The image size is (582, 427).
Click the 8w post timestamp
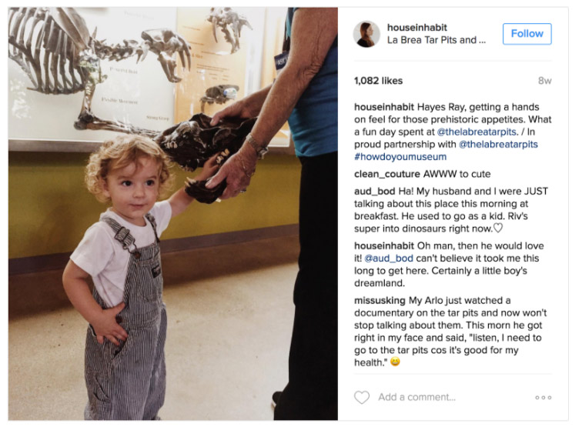(x=544, y=81)
